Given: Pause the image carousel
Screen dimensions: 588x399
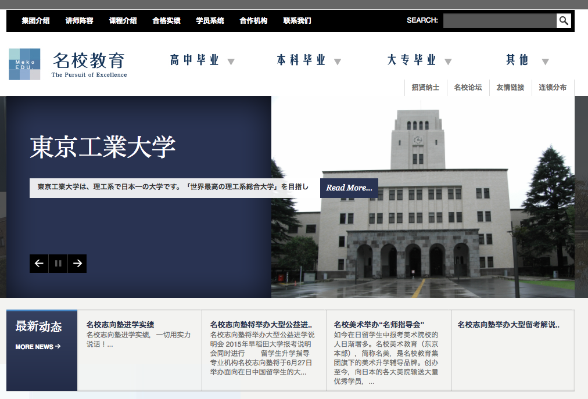Looking at the screenshot, I should 58,263.
